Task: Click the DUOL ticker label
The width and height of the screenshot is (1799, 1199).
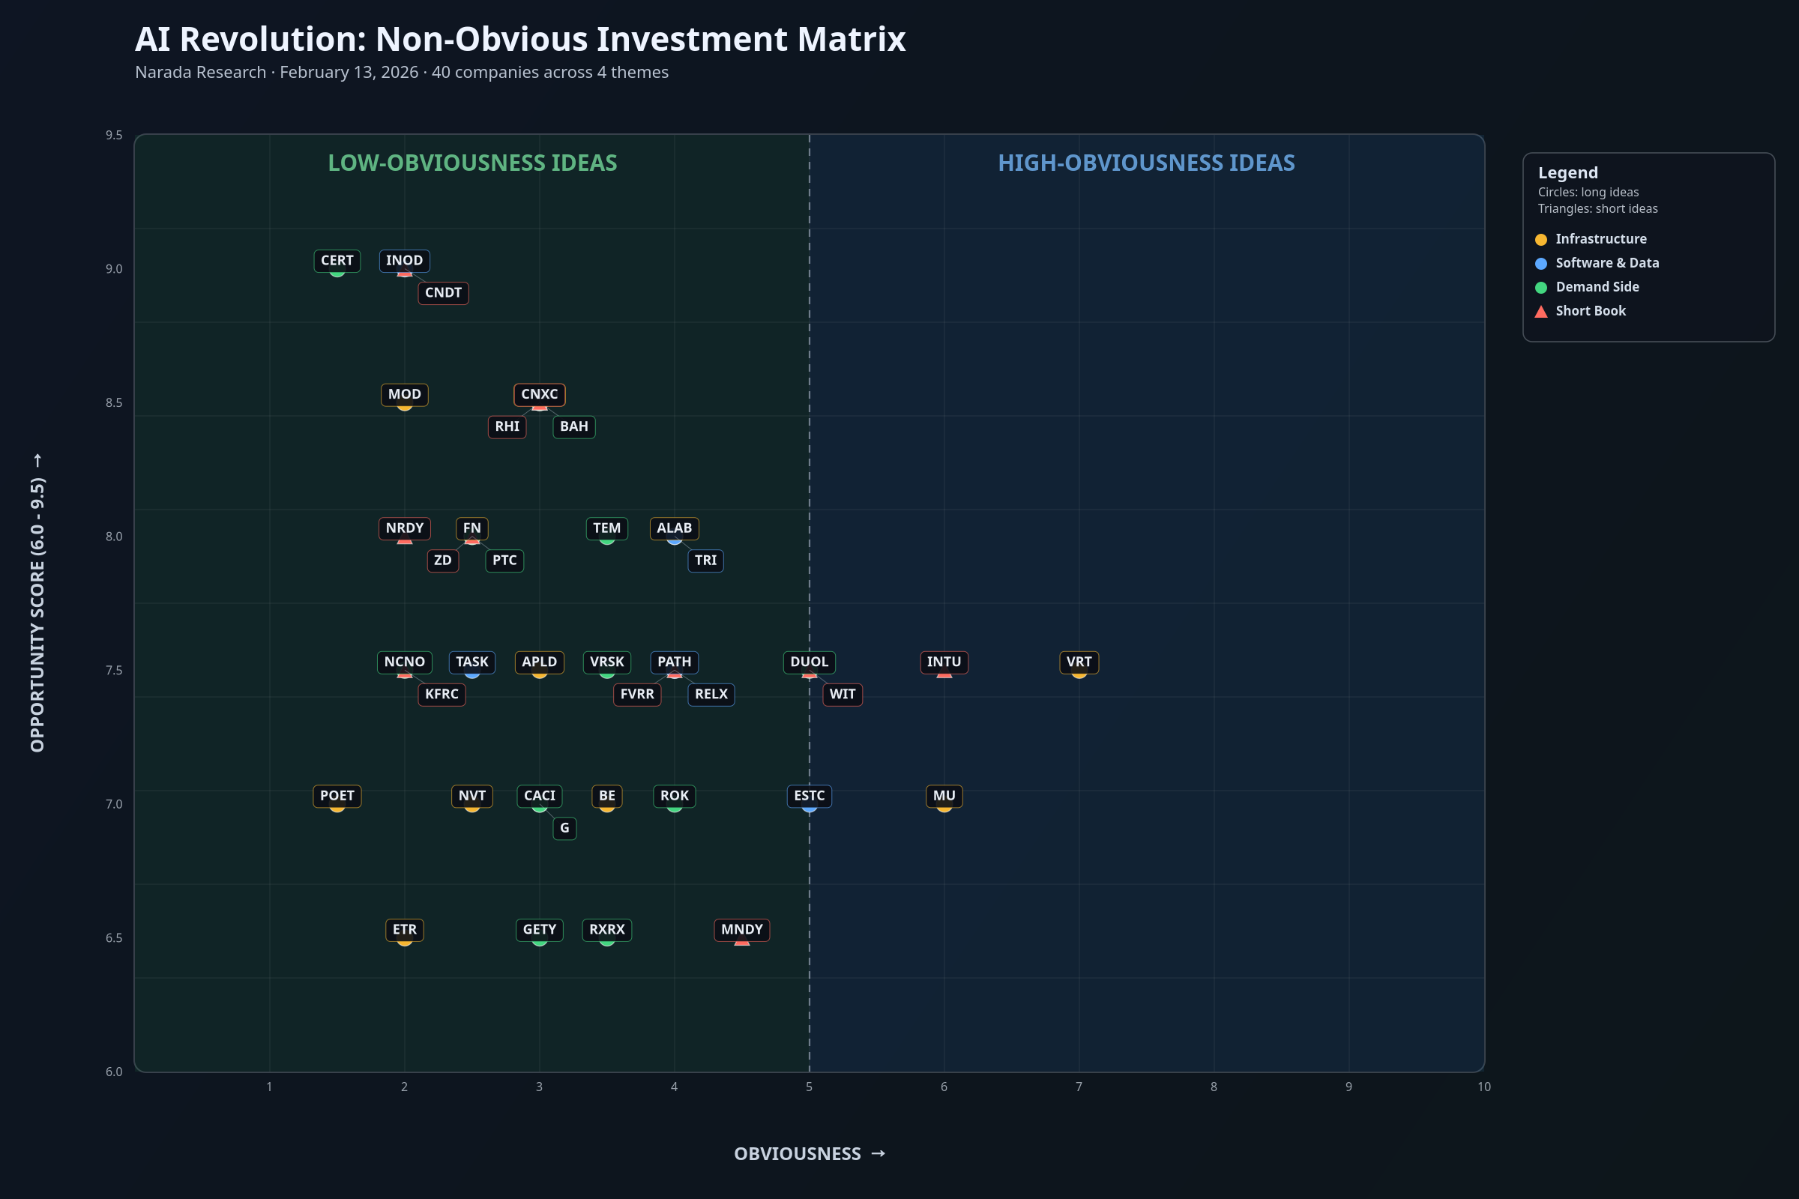Action: (x=809, y=662)
